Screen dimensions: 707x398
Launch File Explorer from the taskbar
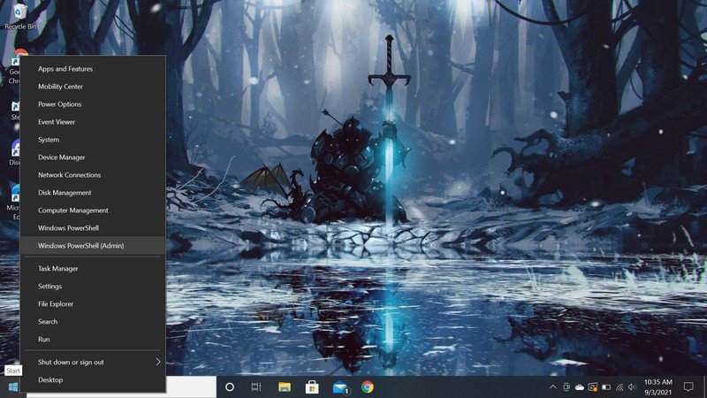(285, 387)
